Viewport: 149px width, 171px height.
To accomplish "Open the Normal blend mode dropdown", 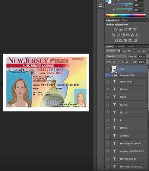I will coord(117,56).
